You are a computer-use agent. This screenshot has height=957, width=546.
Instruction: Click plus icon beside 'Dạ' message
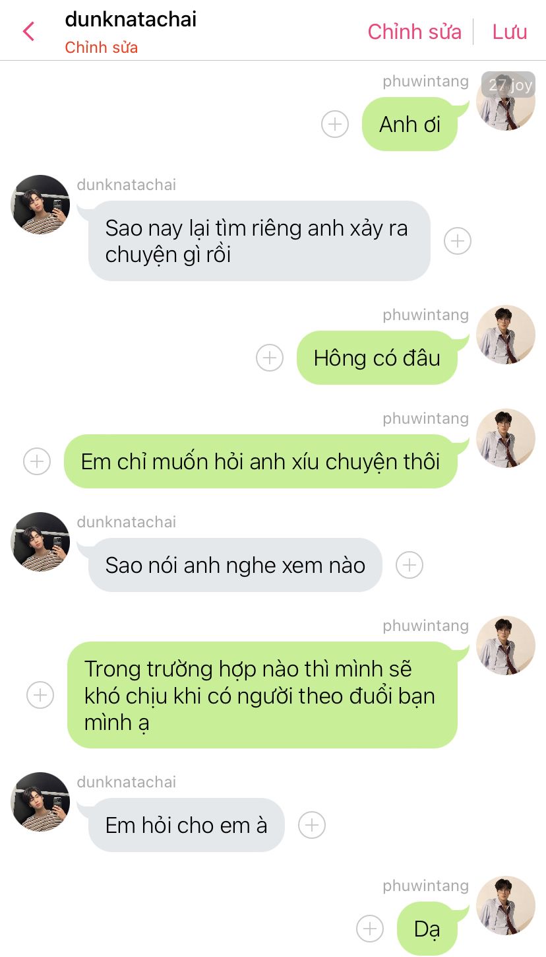[370, 929]
